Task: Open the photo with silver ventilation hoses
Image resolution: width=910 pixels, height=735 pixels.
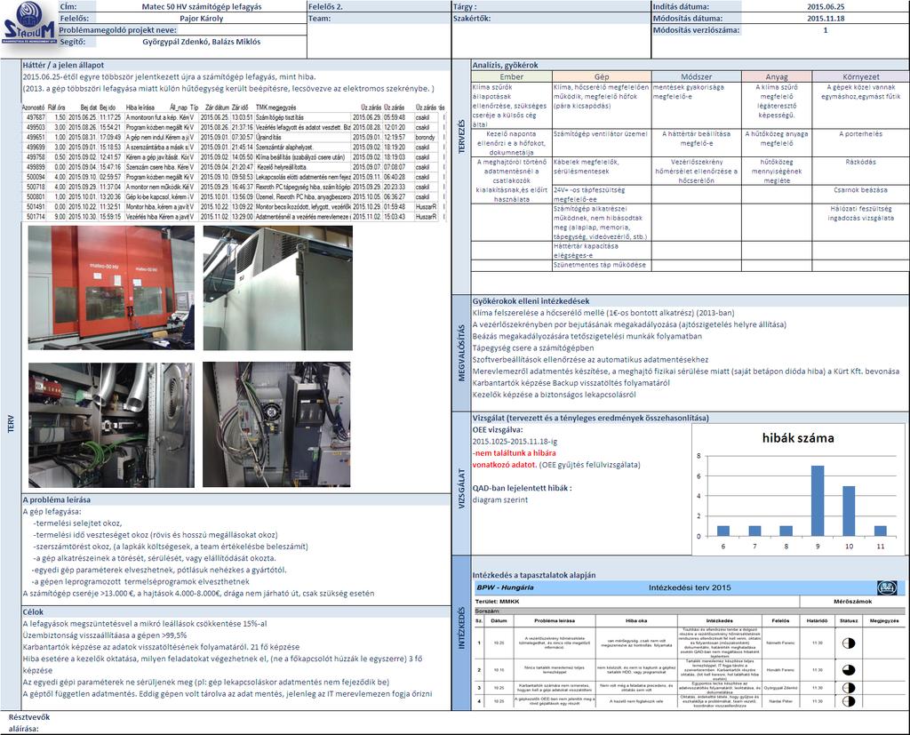Action: [111, 425]
